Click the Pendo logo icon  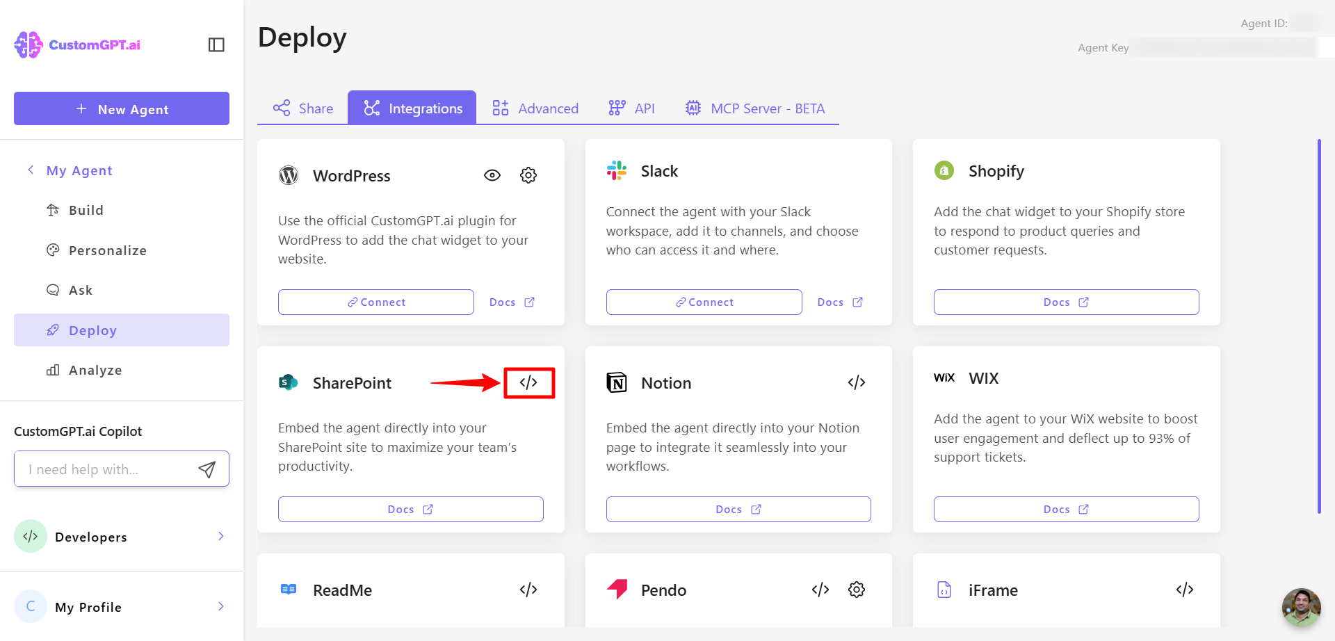pos(617,589)
